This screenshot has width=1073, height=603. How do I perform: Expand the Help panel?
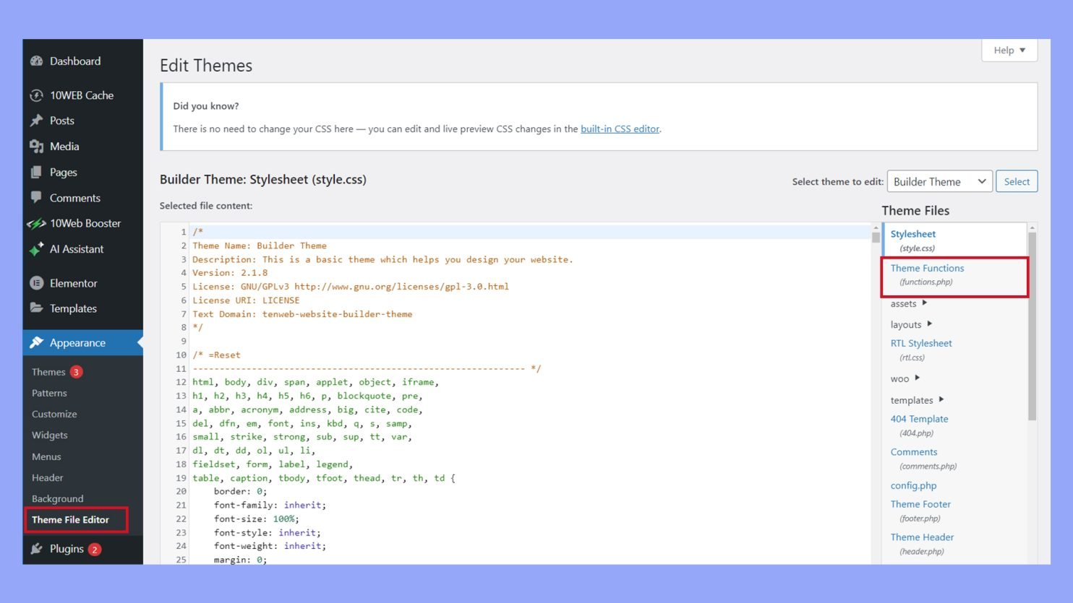[x=1009, y=50]
